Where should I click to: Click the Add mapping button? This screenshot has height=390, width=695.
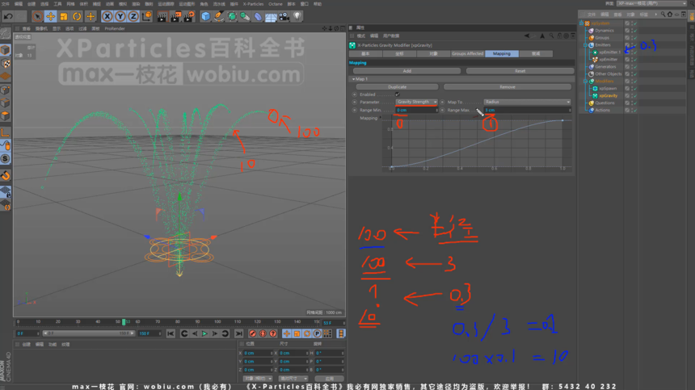click(406, 71)
